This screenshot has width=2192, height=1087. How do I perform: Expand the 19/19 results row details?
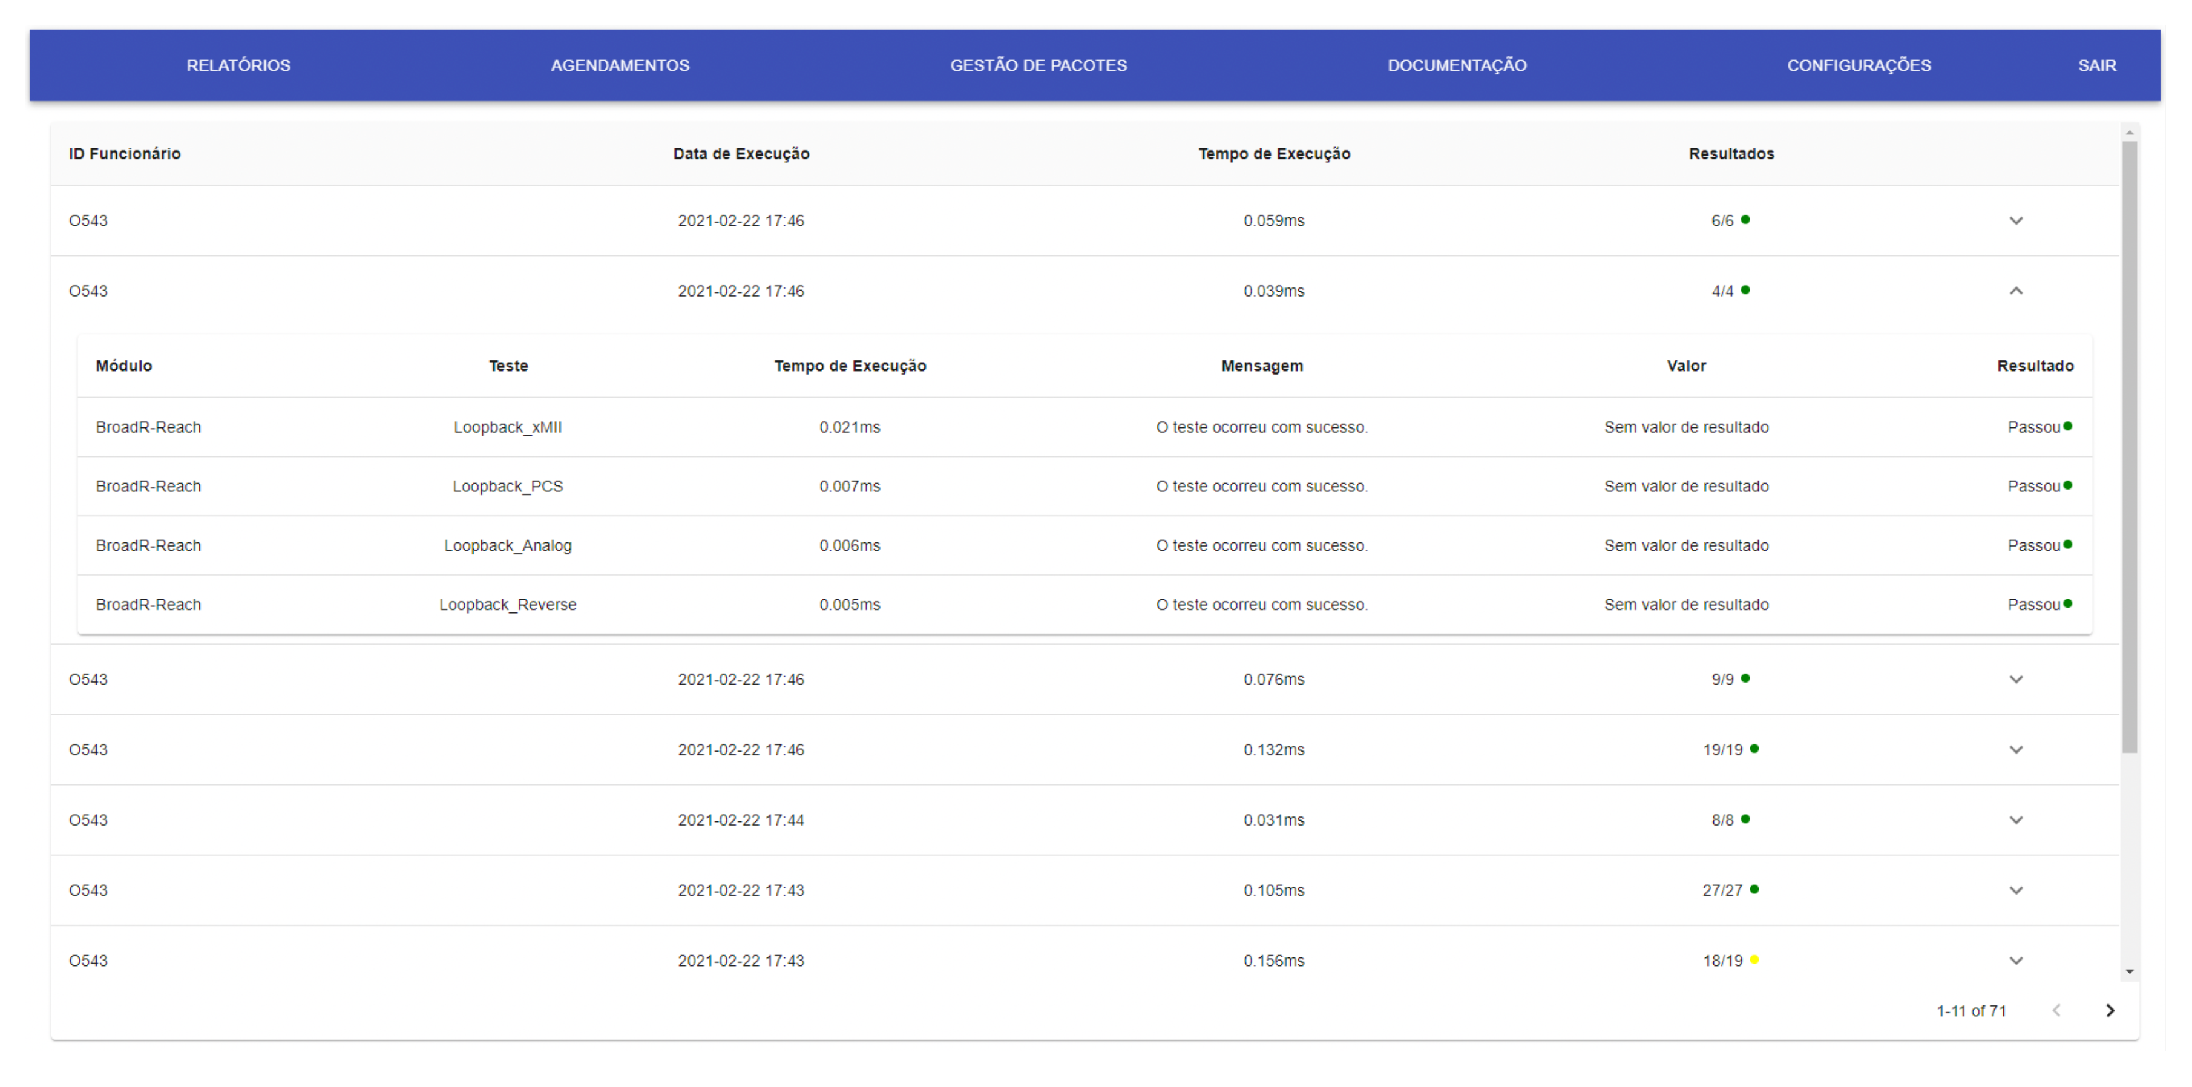pos(2015,750)
